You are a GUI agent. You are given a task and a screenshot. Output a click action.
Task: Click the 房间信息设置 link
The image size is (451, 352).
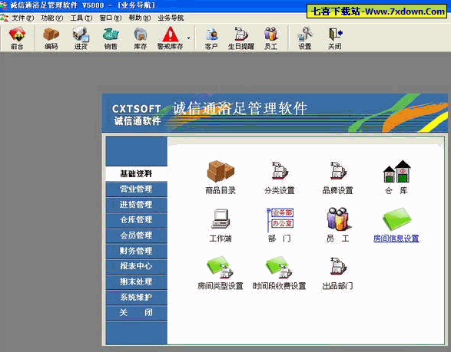tap(396, 239)
